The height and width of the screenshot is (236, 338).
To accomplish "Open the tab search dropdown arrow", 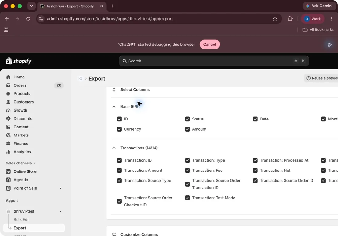I will tap(31, 6).
